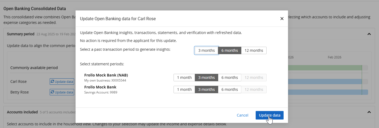This screenshot has width=379, height=128.
Task: Cancel the data update dialog
Action: pos(242,115)
